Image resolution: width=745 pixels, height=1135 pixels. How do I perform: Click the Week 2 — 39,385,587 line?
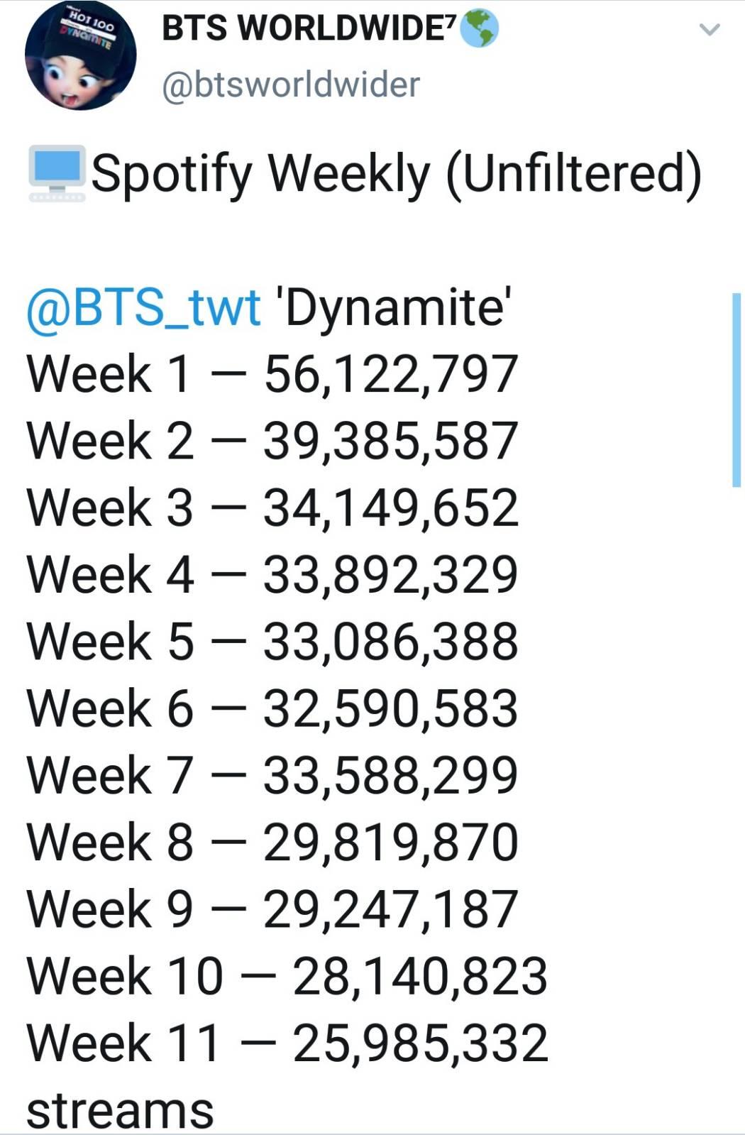click(272, 441)
